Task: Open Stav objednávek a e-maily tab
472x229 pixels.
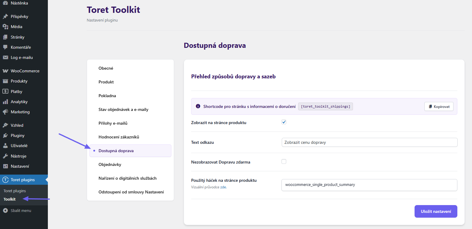Action: [130, 109]
